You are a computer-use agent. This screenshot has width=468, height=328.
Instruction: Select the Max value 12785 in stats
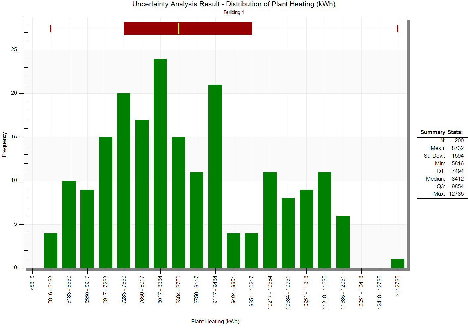(x=456, y=194)
